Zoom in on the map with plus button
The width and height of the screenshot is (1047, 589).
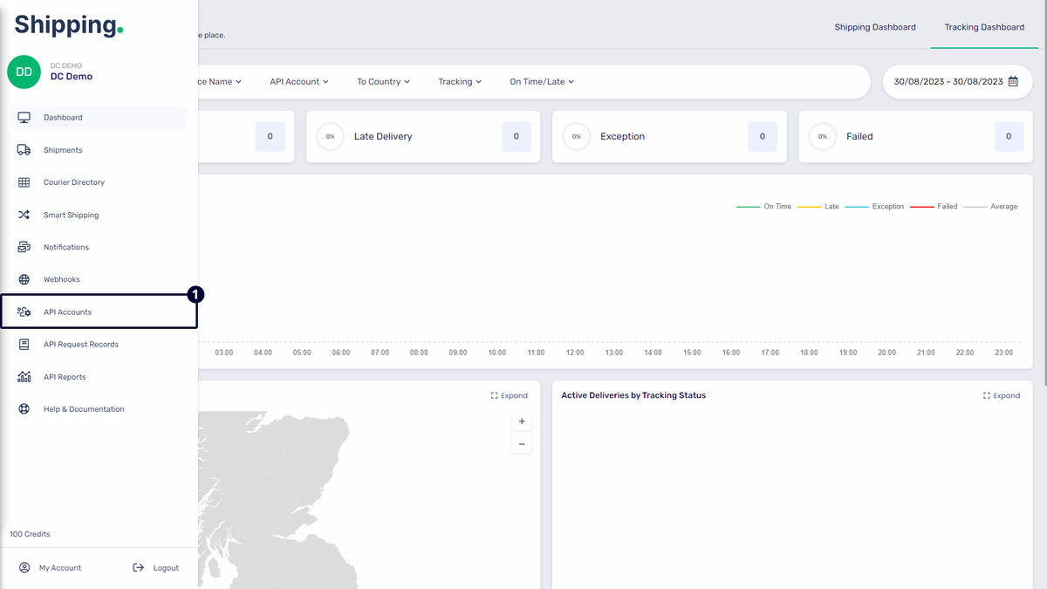(522, 421)
